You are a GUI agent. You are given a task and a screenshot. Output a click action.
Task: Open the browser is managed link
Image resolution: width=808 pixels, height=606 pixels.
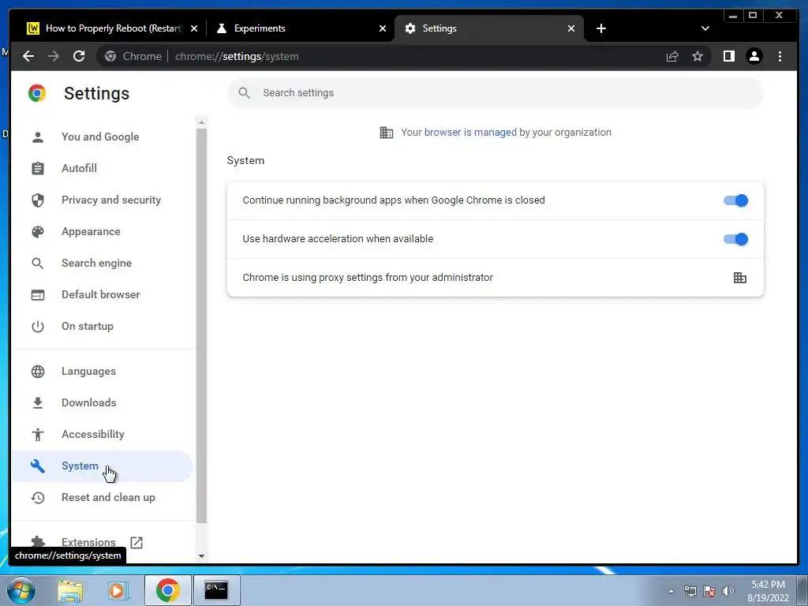pos(470,132)
